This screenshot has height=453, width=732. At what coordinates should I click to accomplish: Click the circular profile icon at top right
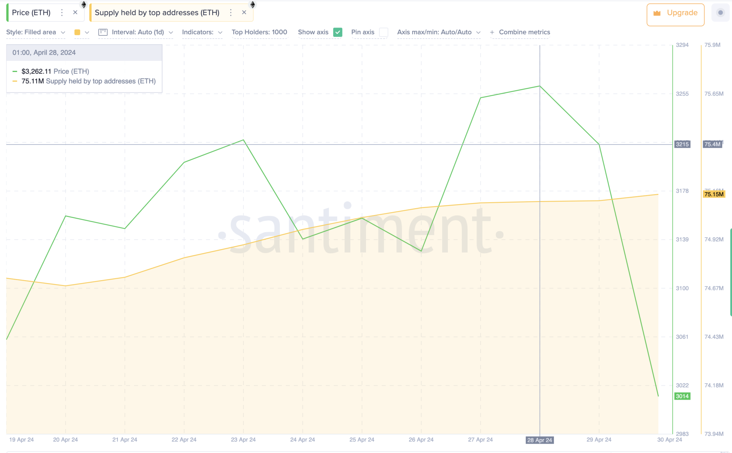719,13
